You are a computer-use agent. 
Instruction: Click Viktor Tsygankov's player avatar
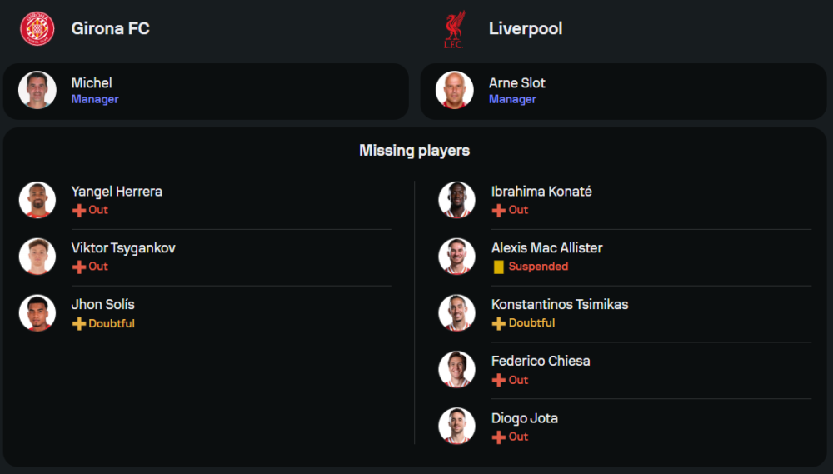37,257
